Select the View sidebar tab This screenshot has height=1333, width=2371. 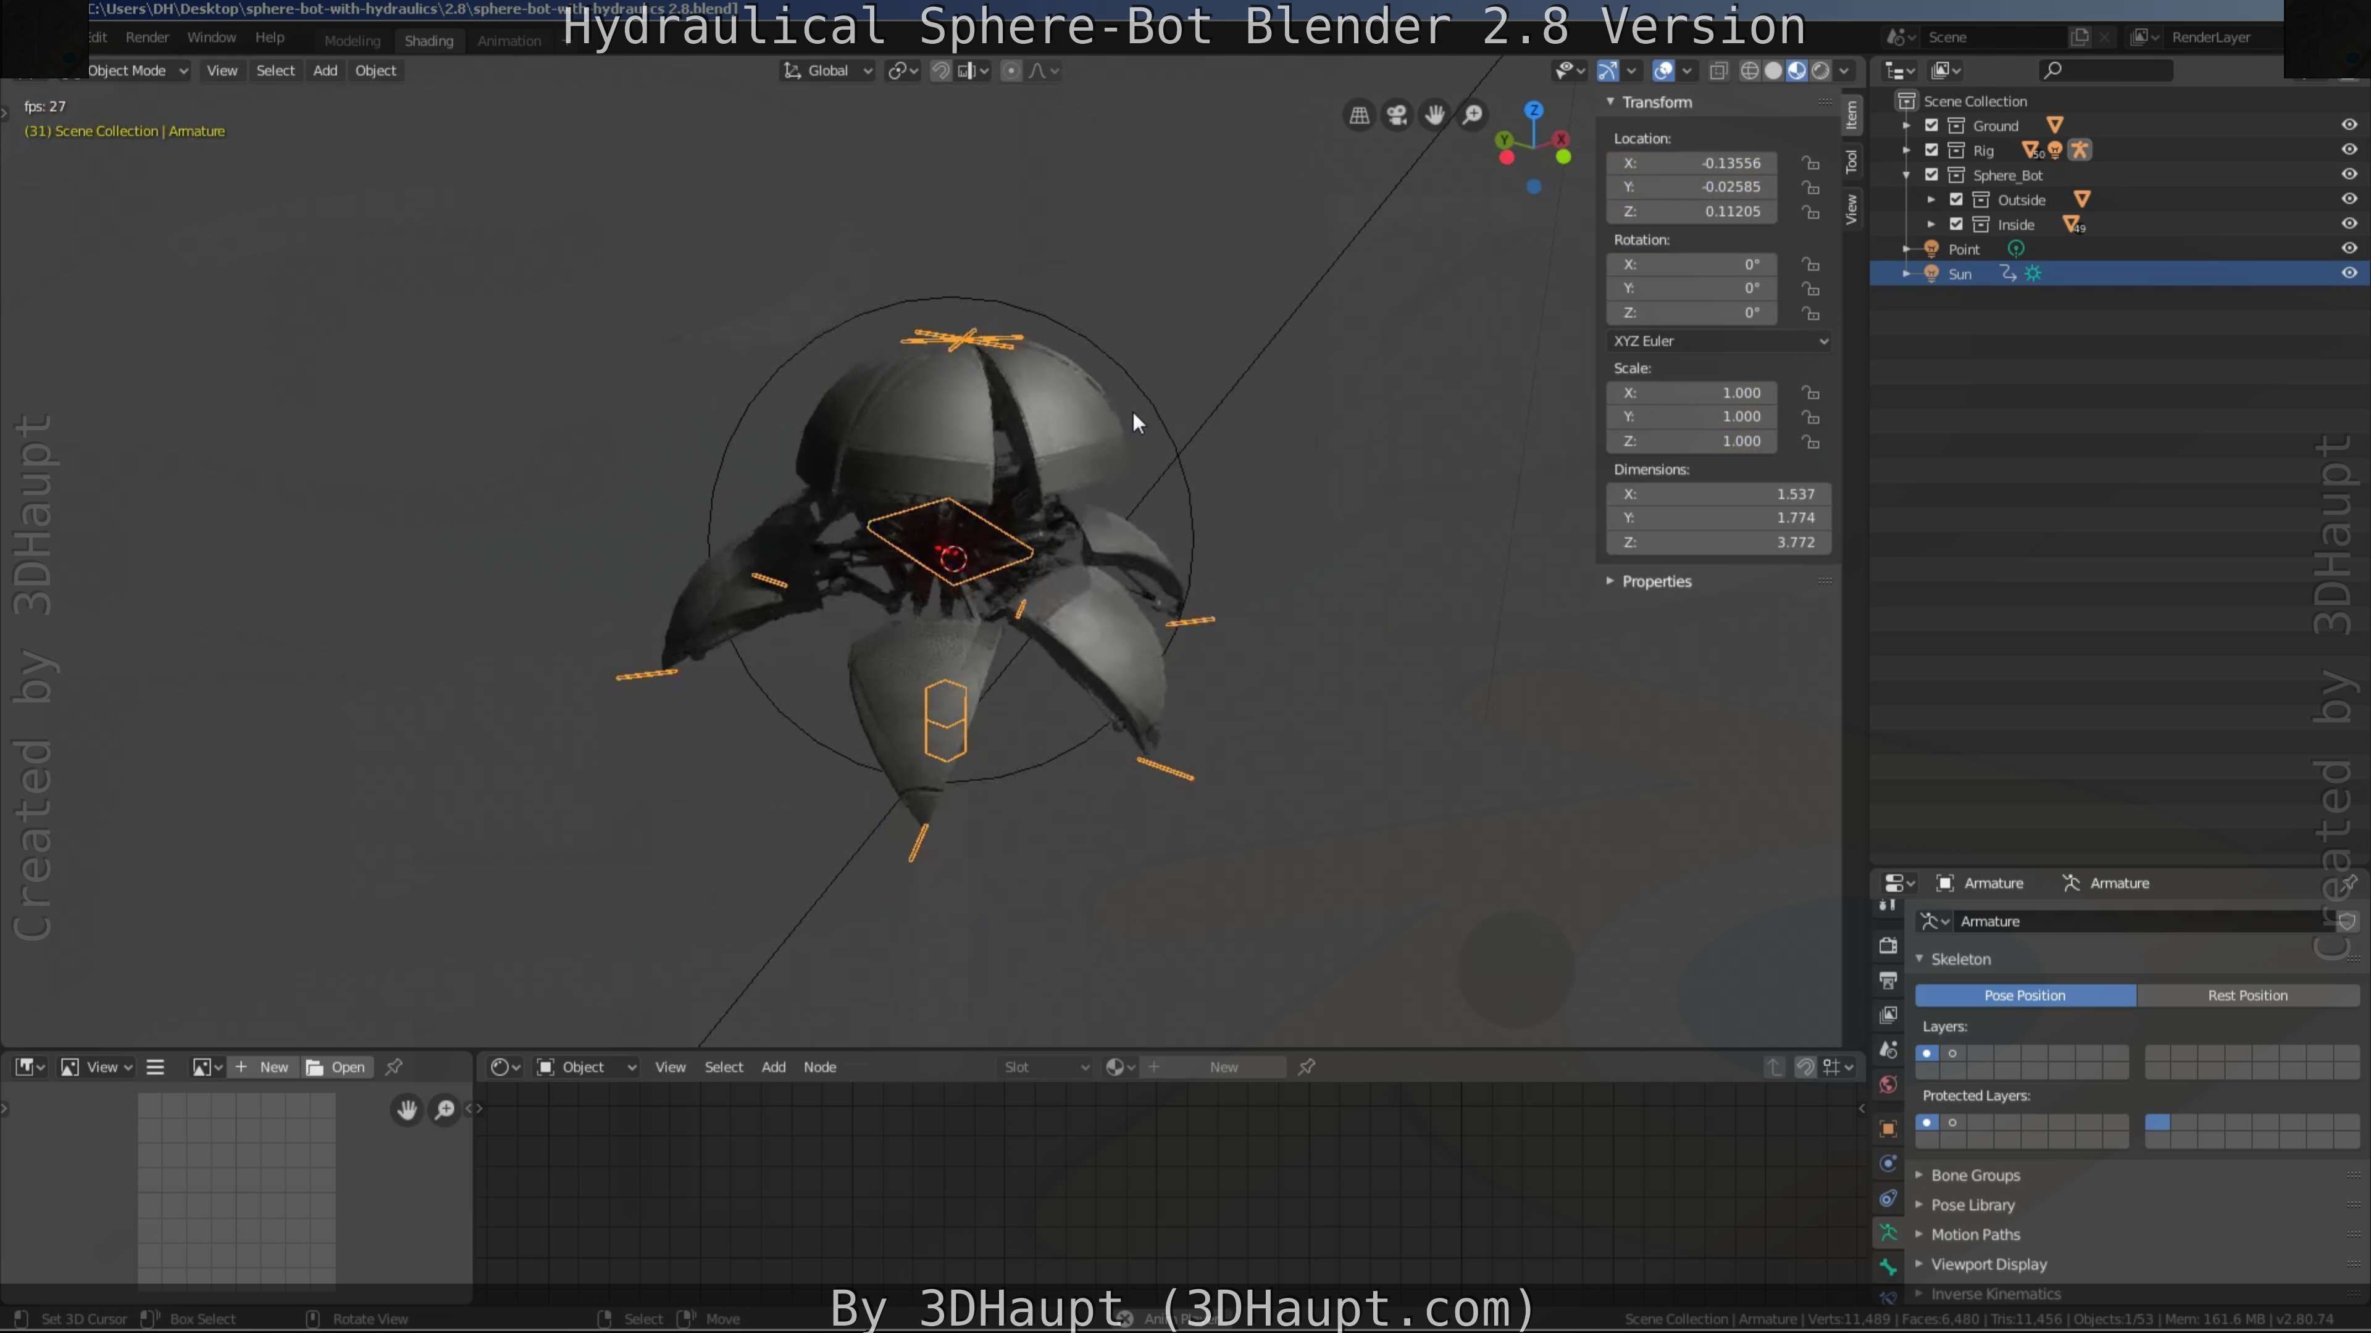coord(1851,209)
